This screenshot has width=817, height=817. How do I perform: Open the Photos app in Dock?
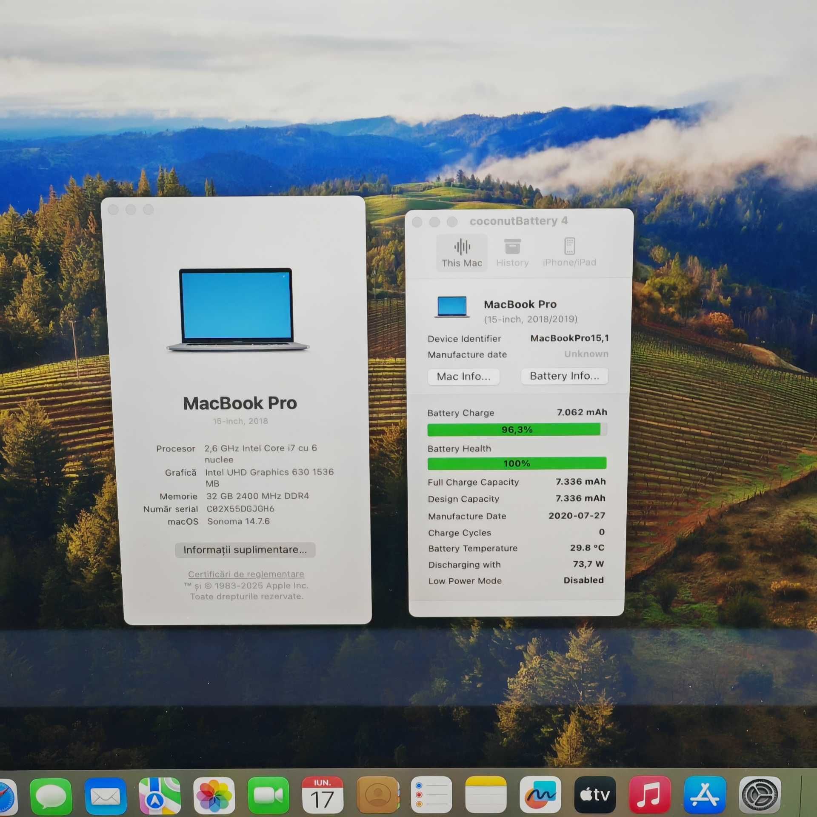(214, 795)
